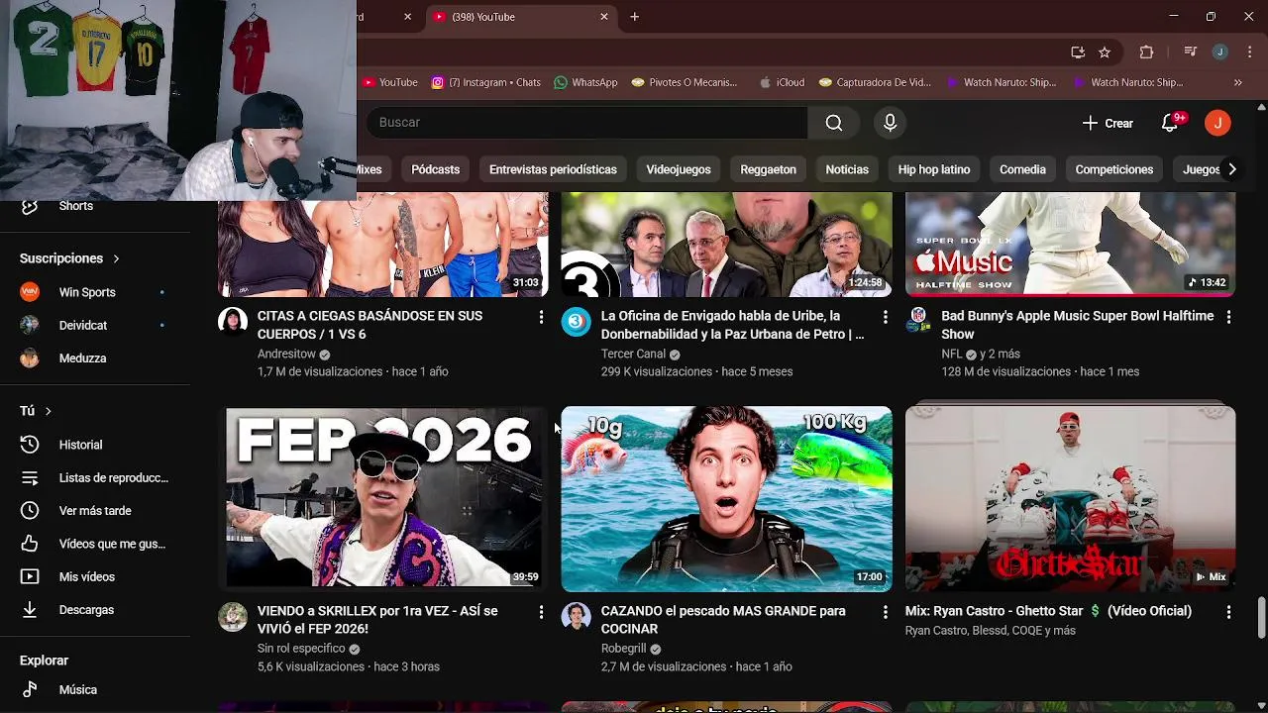
Task: Click the Buscar search field
Action: click(586, 123)
